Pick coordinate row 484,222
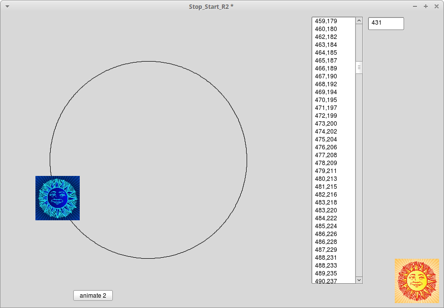Image resolution: width=444 pixels, height=308 pixels. pyautogui.click(x=326, y=218)
